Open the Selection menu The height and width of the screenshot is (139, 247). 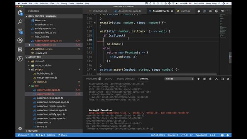coord(44,3)
